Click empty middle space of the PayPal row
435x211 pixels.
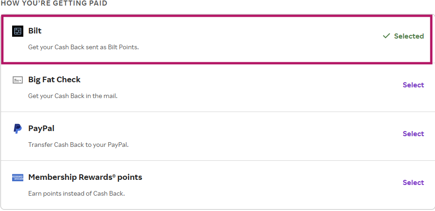pyautogui.click(x=256, y=135)
